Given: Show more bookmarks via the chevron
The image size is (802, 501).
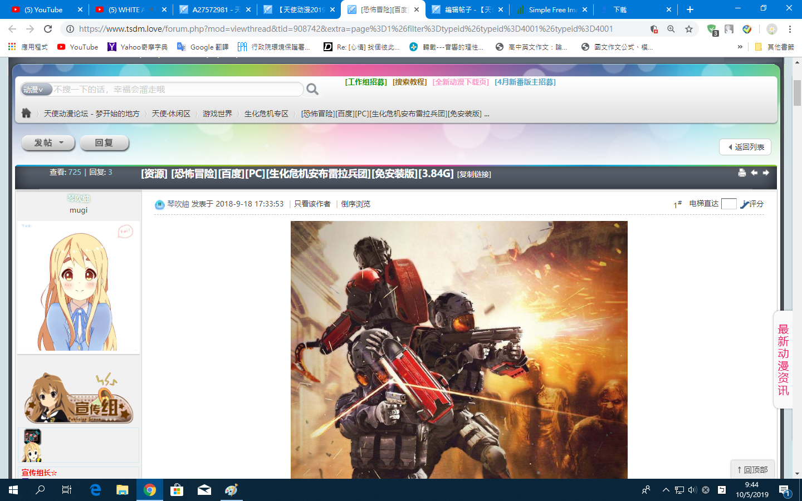Looking at the screenshot, I should pyautogui.click(x=740, y=47).
